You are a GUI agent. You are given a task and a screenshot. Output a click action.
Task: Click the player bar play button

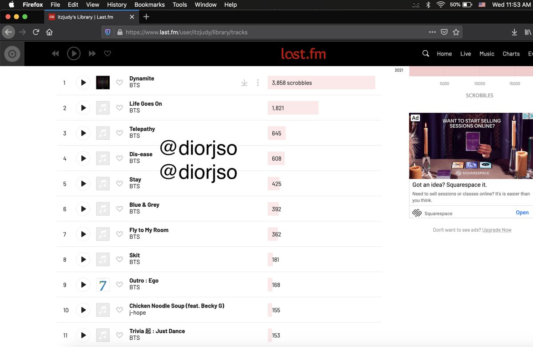[74, 54]
